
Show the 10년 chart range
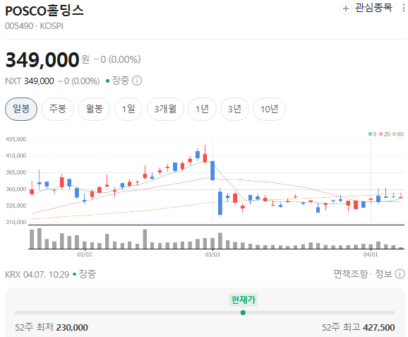pos(270,109)
